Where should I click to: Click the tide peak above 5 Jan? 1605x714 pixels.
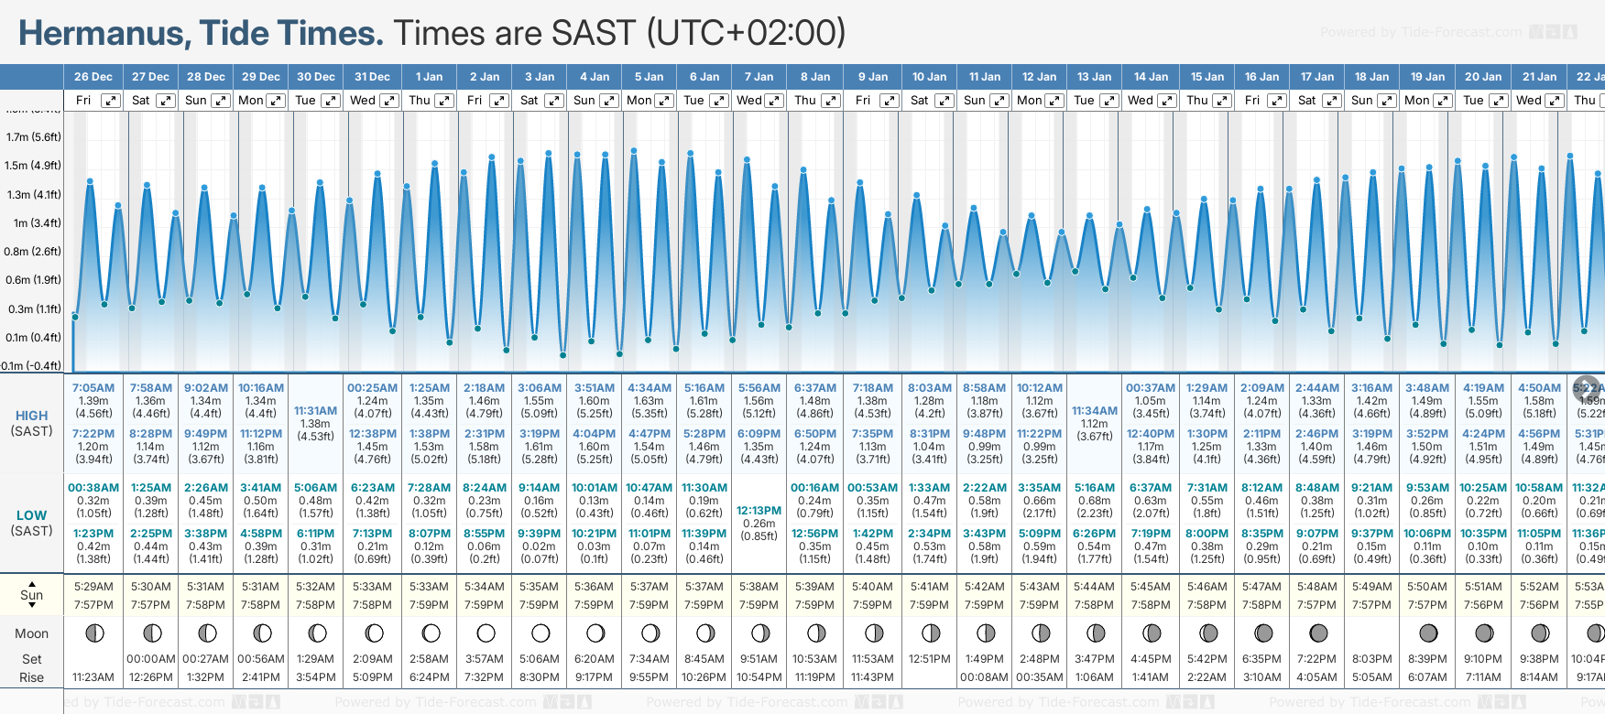[633, 151]
